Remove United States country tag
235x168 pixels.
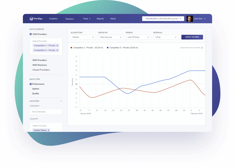[x=48, y=130]
